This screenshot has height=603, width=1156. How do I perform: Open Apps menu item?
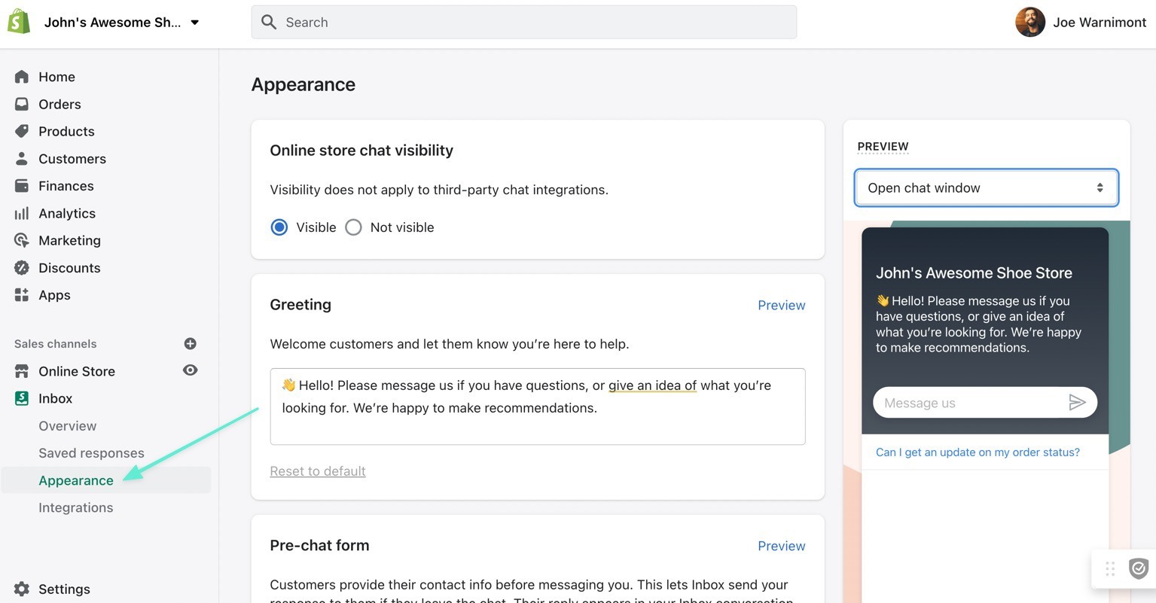point(54,295)
